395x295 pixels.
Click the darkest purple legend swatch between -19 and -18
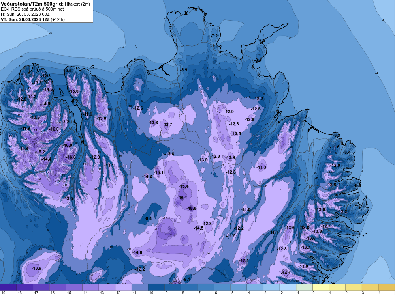coord(8,287)
